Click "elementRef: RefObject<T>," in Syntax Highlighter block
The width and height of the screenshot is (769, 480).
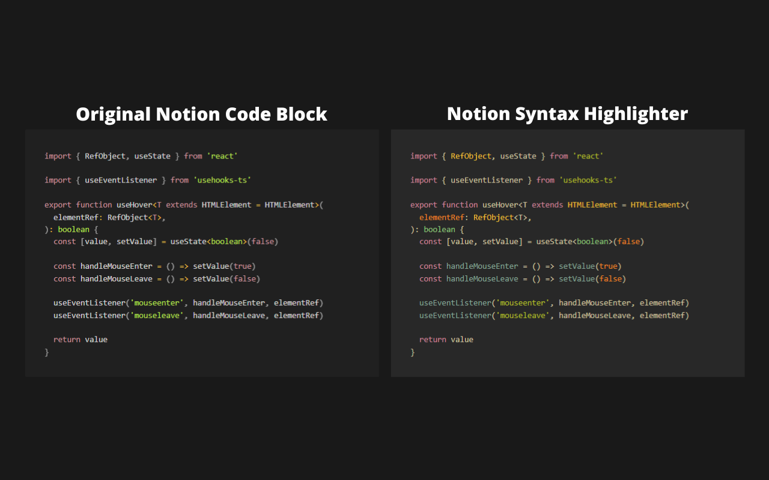point(475,217)
